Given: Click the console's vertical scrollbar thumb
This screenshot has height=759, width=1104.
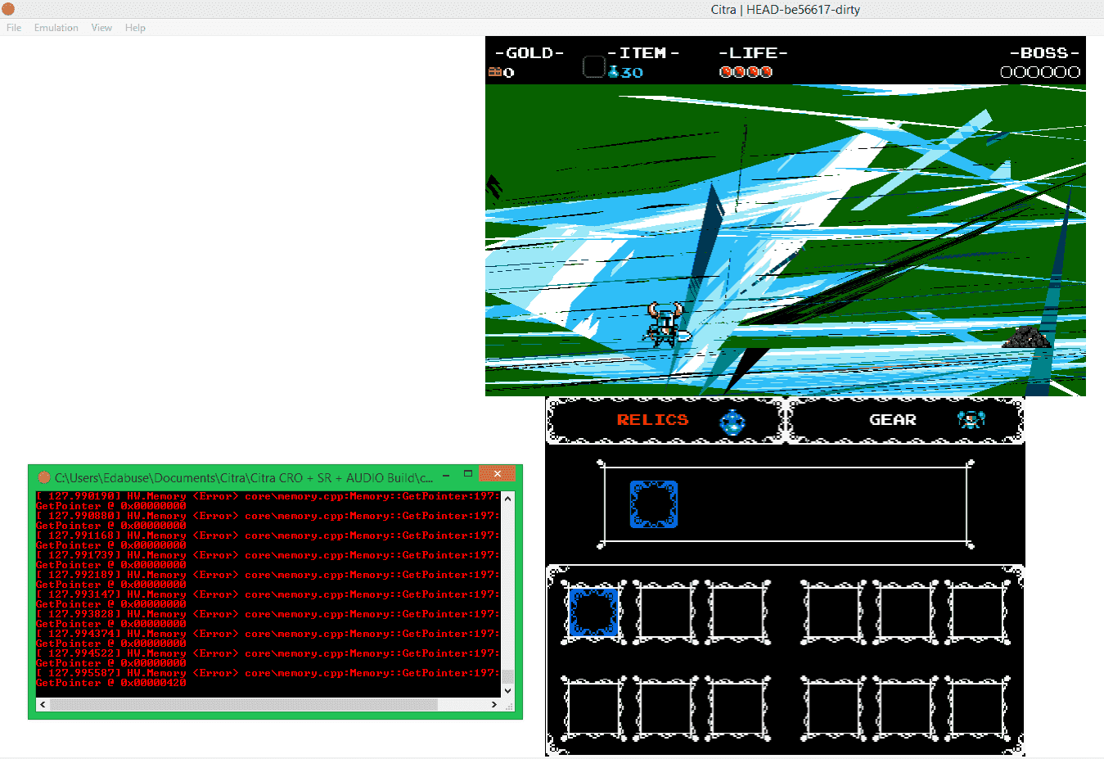Looking at the screenshot, I should pos(507,676).
